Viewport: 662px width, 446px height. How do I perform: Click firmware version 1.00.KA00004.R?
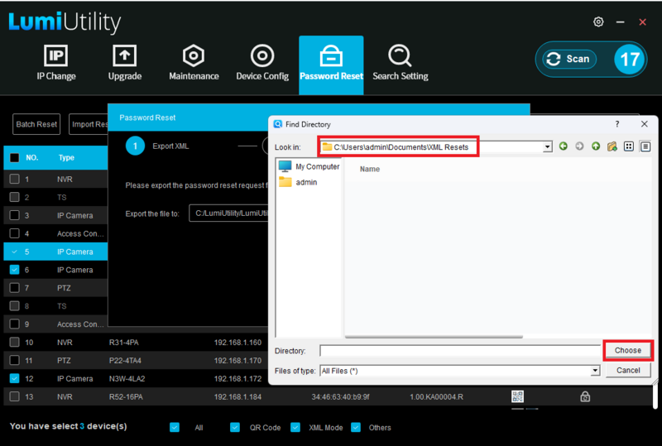[x=436, y=397]
